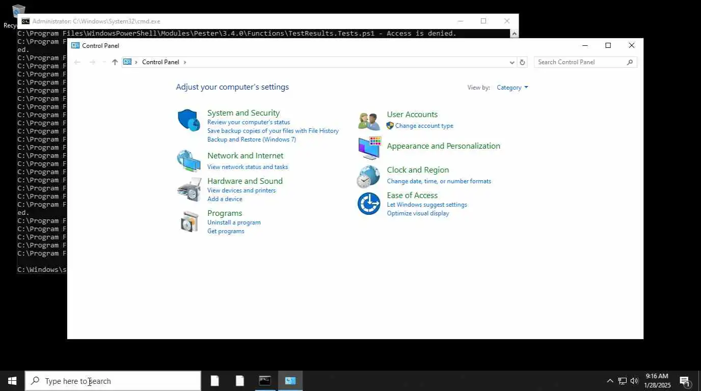Open the User Accounts heading
The image size is (701, 391).
pyautogui.click(x=412, y=115)
